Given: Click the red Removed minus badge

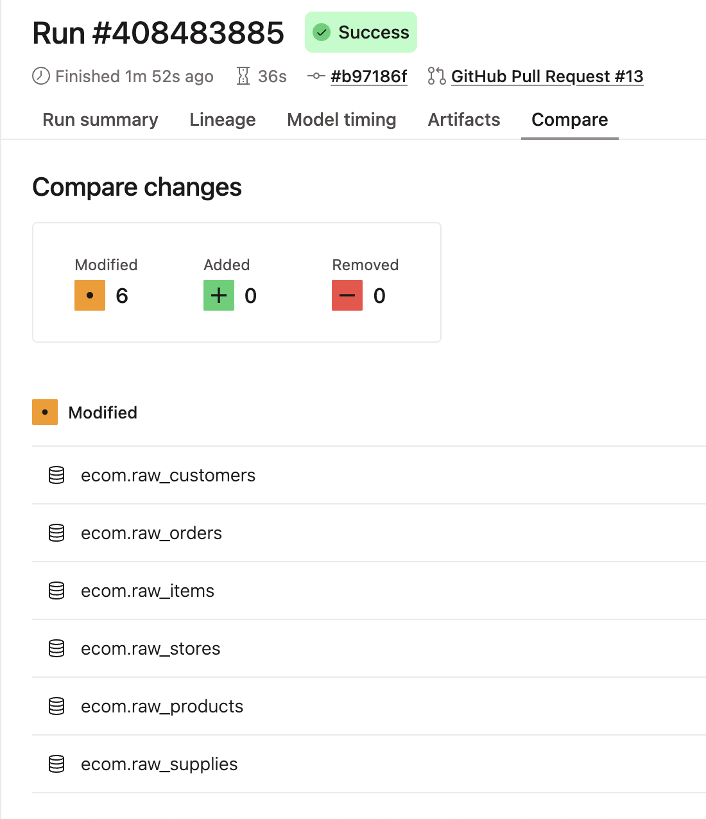Looking at the screenshot, I should (347, 295).
